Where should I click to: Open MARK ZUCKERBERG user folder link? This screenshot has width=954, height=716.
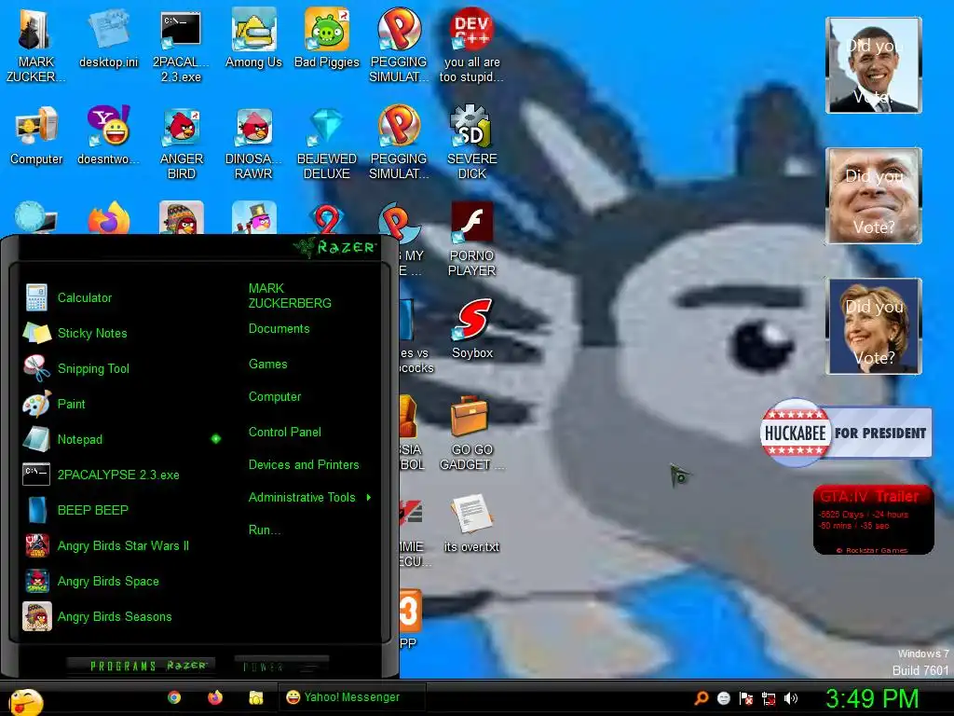pyautogui.click(x=290, y=296)
